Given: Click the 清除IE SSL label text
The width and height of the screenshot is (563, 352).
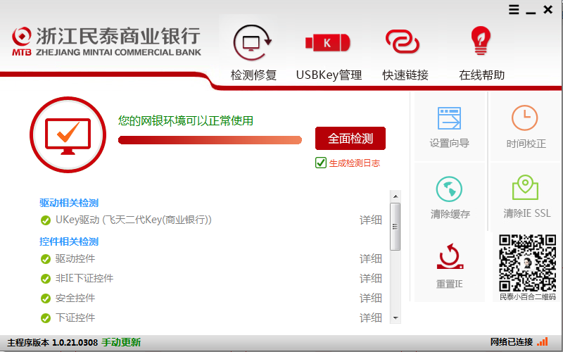Looking at the screenshot, I should [x=526, y=213].
